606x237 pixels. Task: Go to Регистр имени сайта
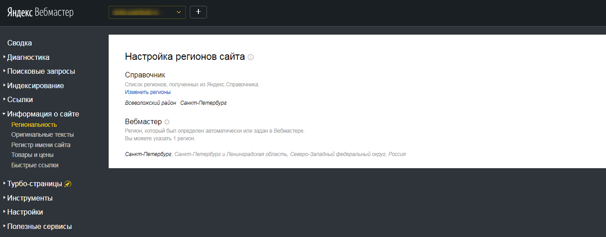[x=41, y=145]
